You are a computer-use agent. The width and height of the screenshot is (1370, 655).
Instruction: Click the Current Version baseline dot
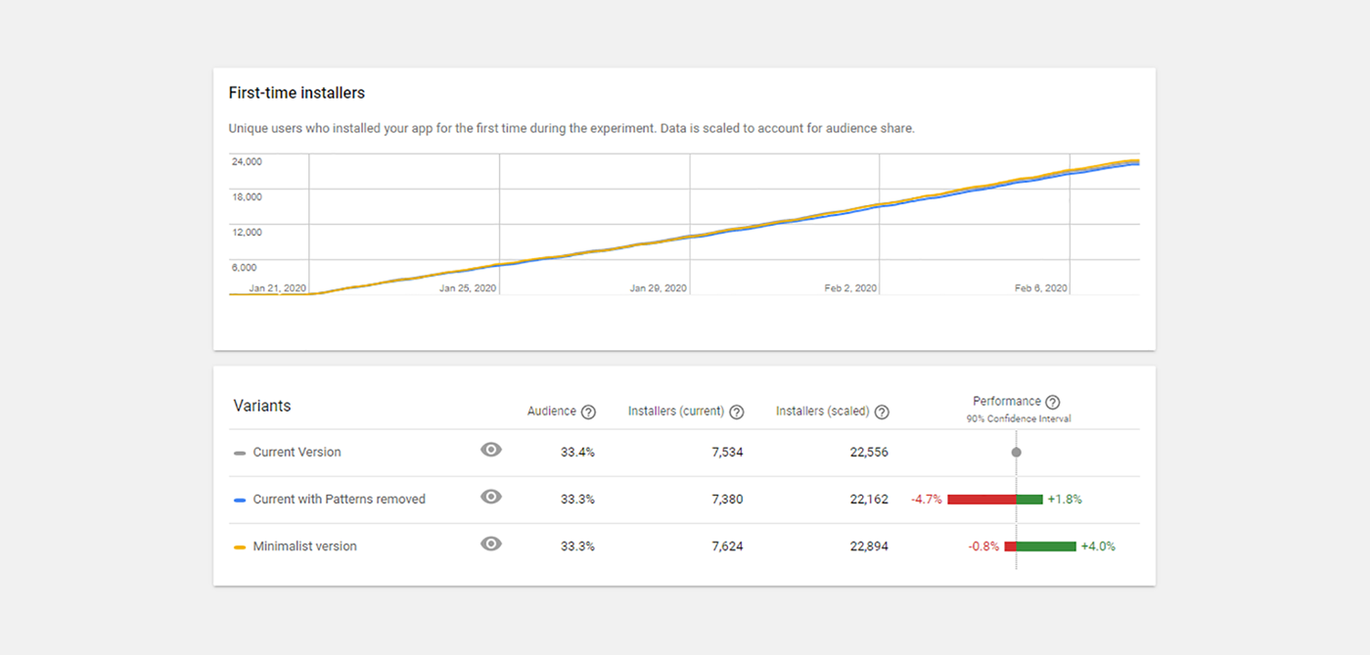1017,453
